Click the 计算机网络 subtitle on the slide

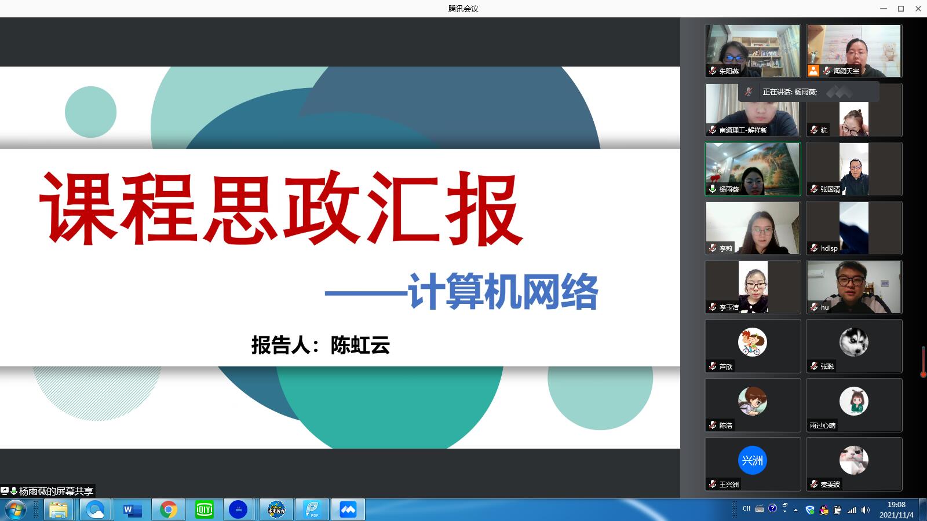pos(503,291)
